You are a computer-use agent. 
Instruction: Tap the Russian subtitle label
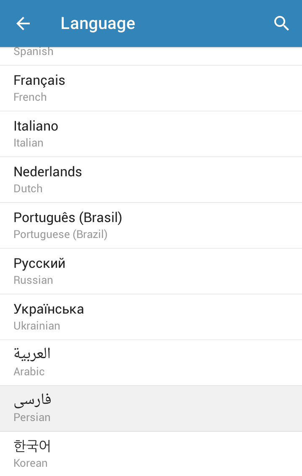point(33,280)
